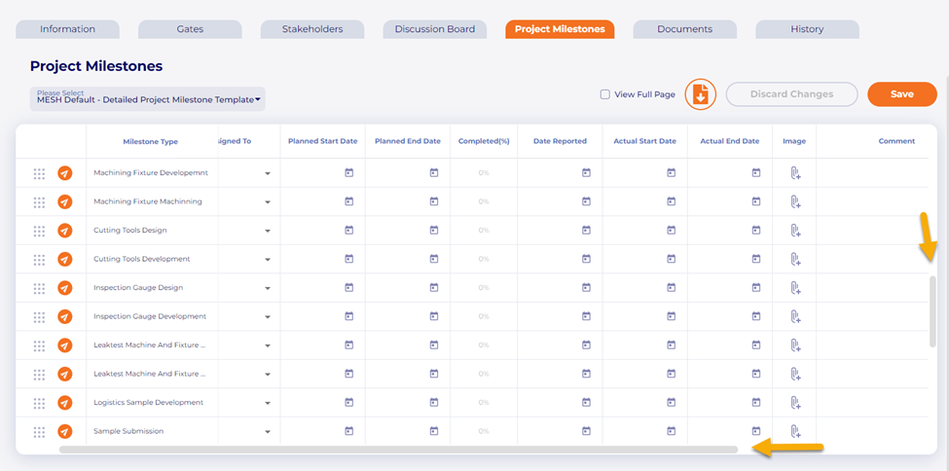Open Planned Start Date calendar for Sample Submission

pos(348,431)
